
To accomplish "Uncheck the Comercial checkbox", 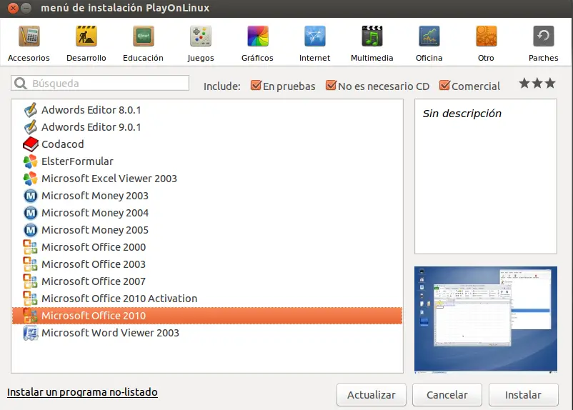I will (444, 86).
